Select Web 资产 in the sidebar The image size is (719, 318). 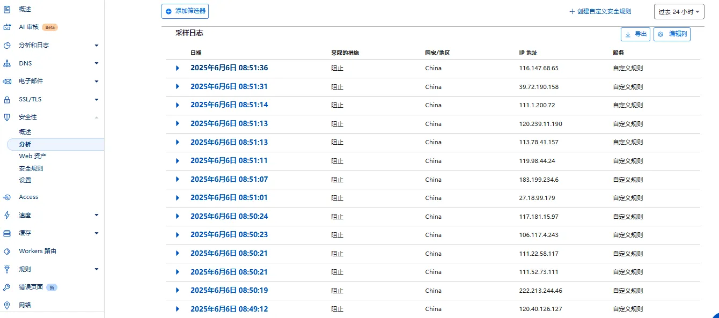pyautogui.click(x=32, y=156)
